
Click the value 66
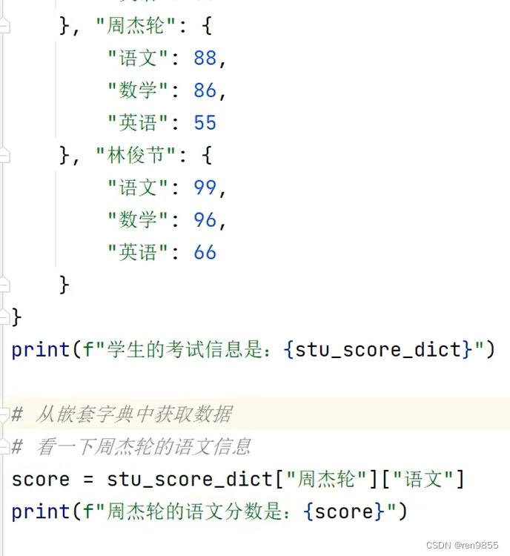205,252
